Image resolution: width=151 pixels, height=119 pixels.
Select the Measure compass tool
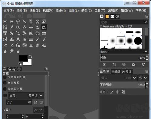25,27
